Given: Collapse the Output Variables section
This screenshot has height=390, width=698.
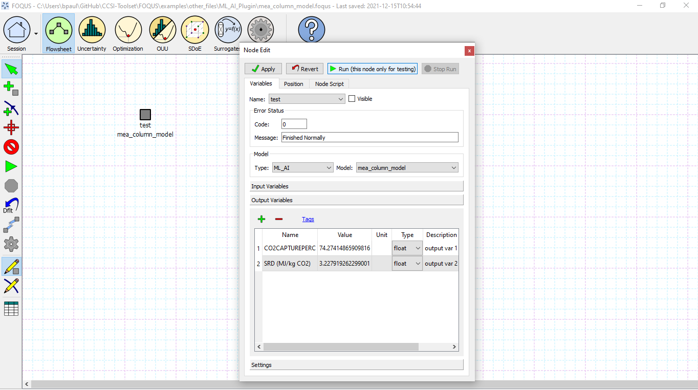Looking at the screenshot, I should (x=357, y=200).
